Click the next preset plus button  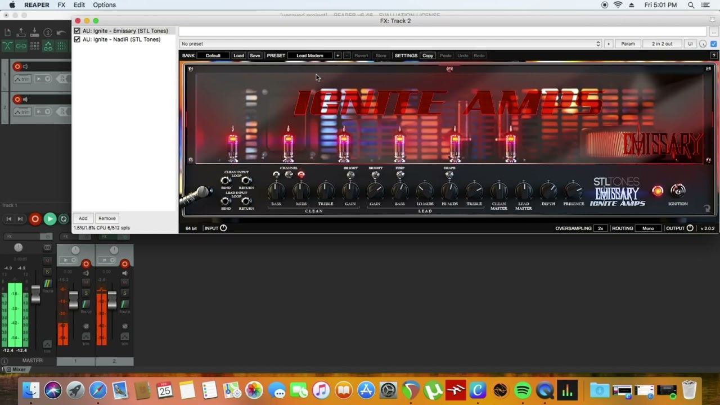[337, 56]
